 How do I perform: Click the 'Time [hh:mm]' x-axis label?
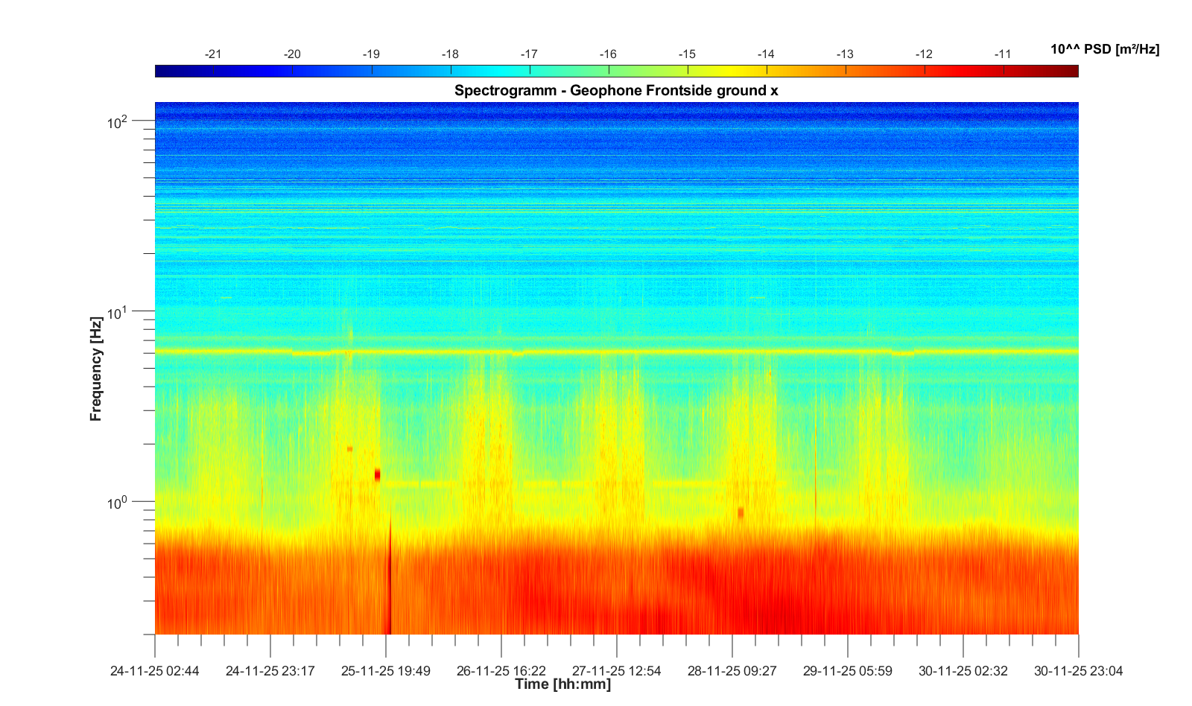(x=562, y=684)
